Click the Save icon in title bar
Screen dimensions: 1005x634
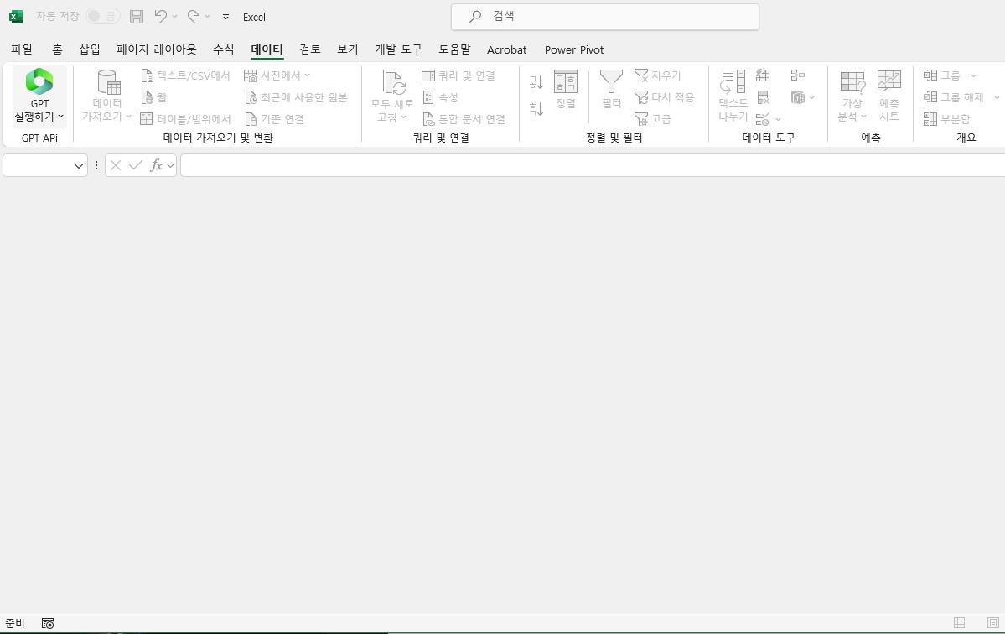click(x=137, y=17)
